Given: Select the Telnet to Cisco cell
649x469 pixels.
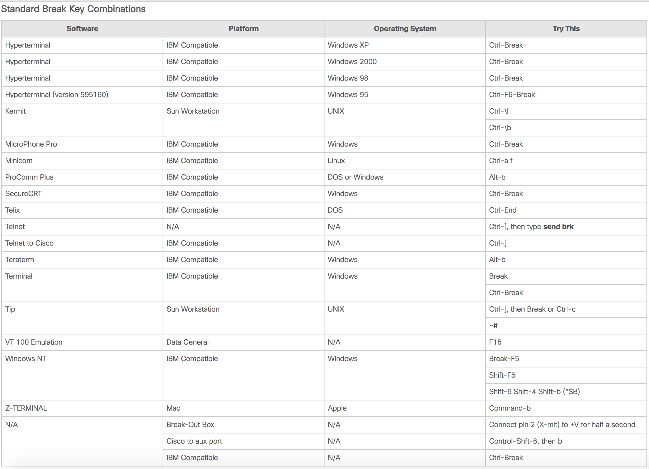Looking at the screenshot, I should click(30, 243).
